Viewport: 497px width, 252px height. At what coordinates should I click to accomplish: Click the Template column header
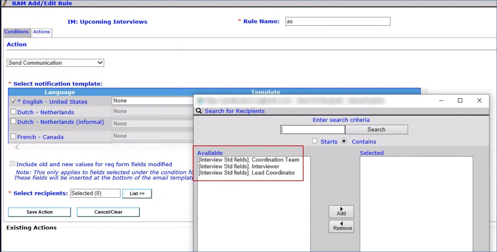coord(266,92)
